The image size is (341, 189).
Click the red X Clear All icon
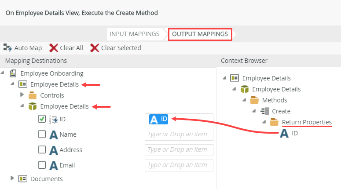(54, 48)
